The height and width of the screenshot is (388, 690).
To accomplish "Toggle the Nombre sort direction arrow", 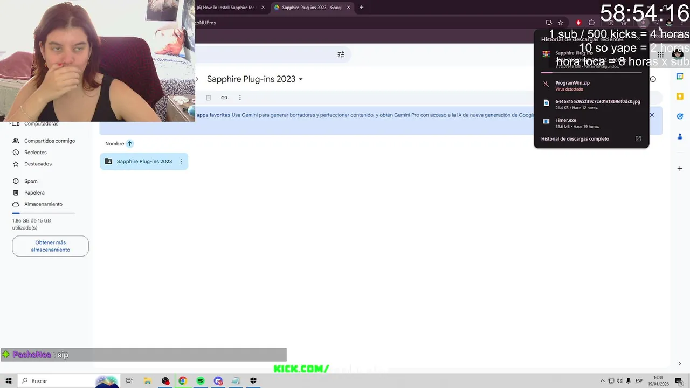I will coord(129,144).
